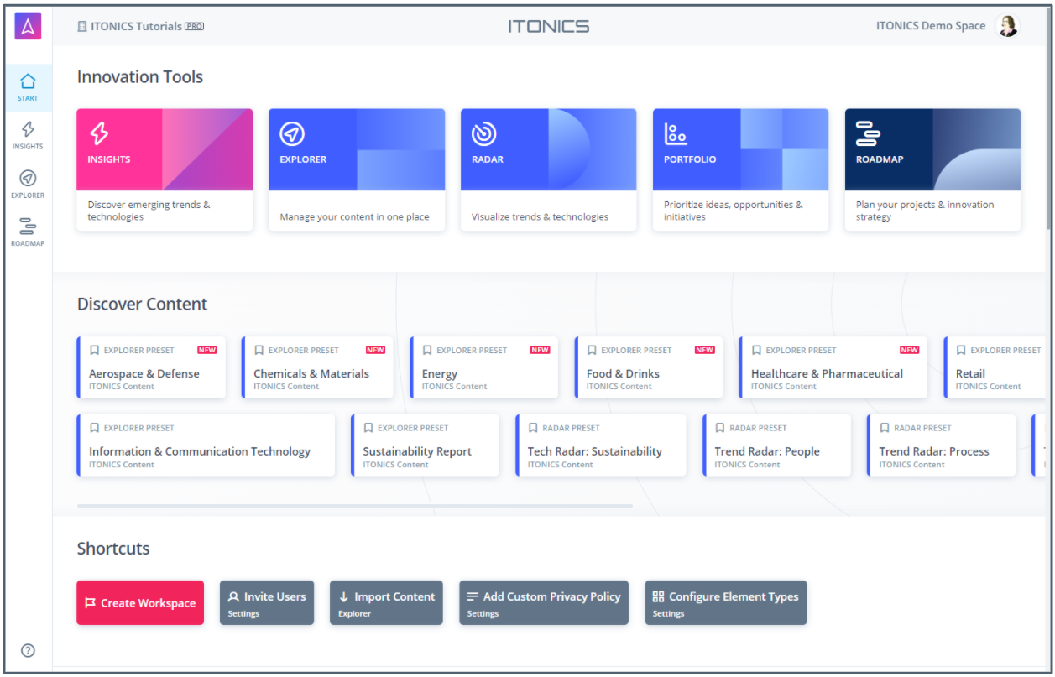Click 'Visualize trends & technologies' text
1055x677 pixels.
point(540,217)
